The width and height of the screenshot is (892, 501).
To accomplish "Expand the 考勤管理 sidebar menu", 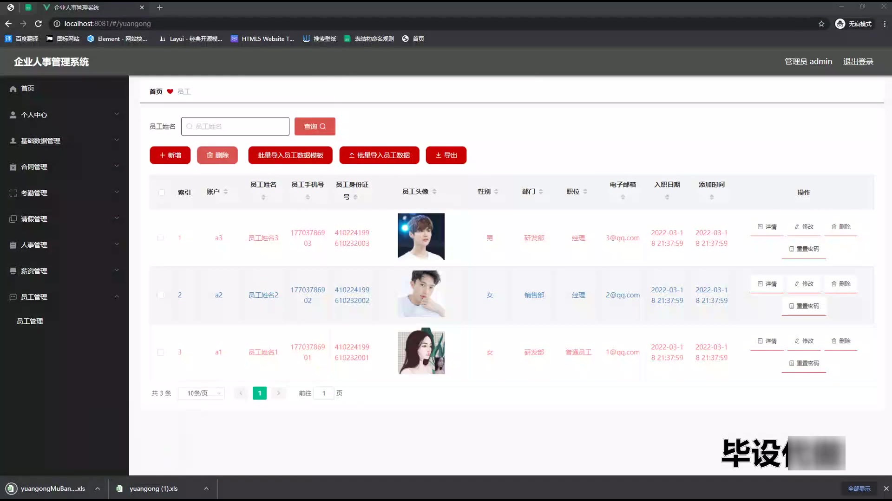I will pos(64,193).
